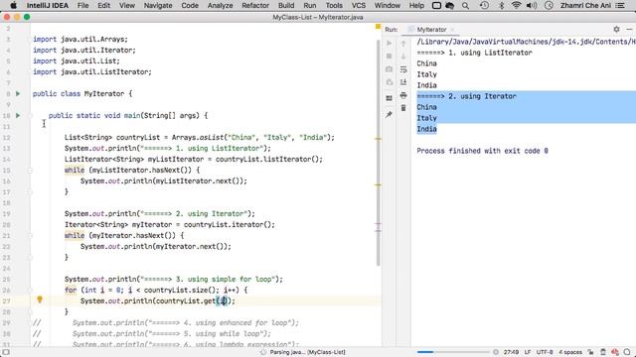The image size is (636, 357).
Task: Open cursor position 27:49 go-to-line
Action: (511, 352)
